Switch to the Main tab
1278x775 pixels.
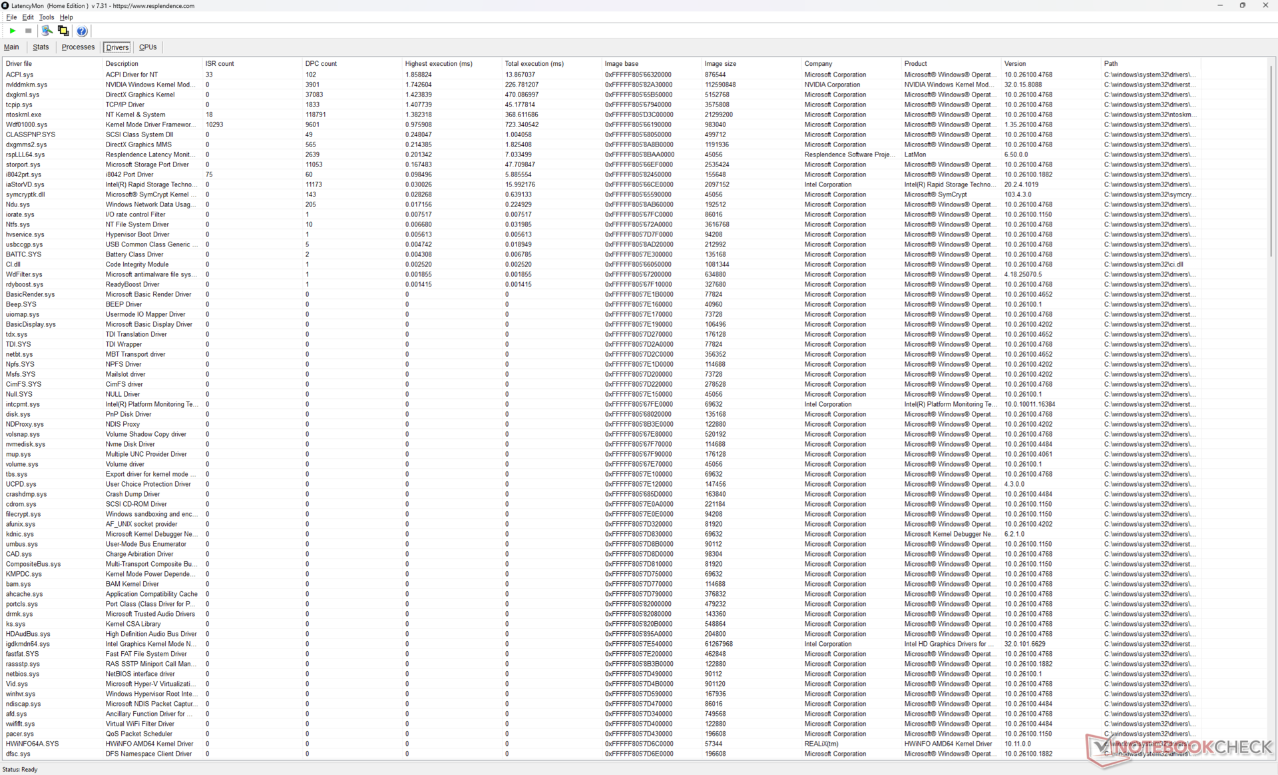click(x=11, y=47)
